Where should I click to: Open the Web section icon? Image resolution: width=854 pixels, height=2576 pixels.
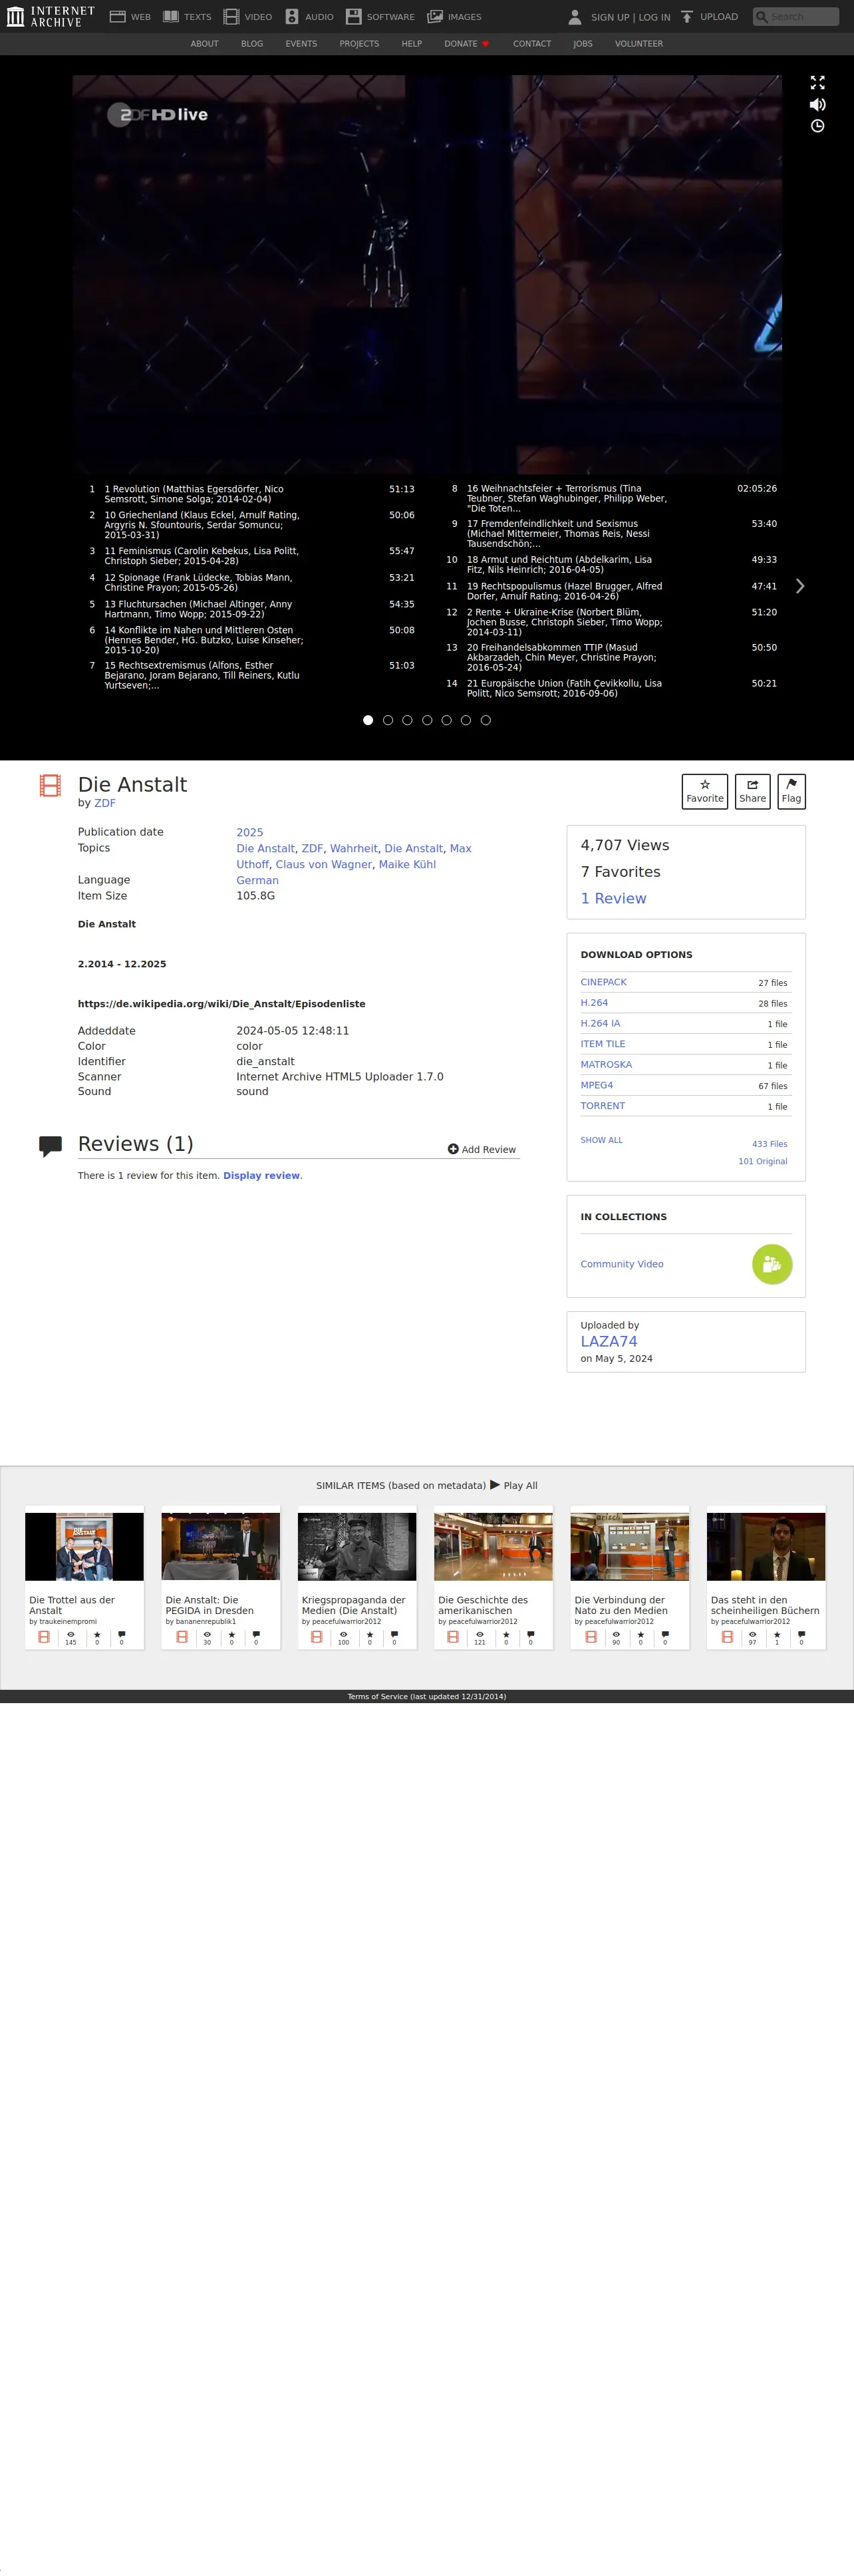point(117,17)
